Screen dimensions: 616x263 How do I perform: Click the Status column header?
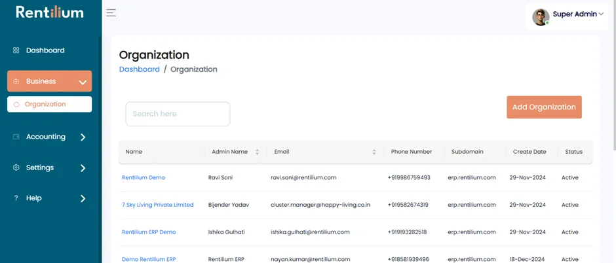coord(573,152)
